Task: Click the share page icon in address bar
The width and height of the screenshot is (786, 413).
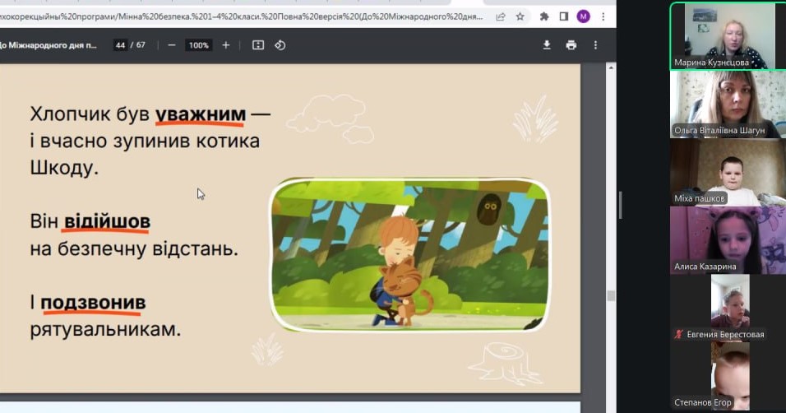Action: click(501, 16)
